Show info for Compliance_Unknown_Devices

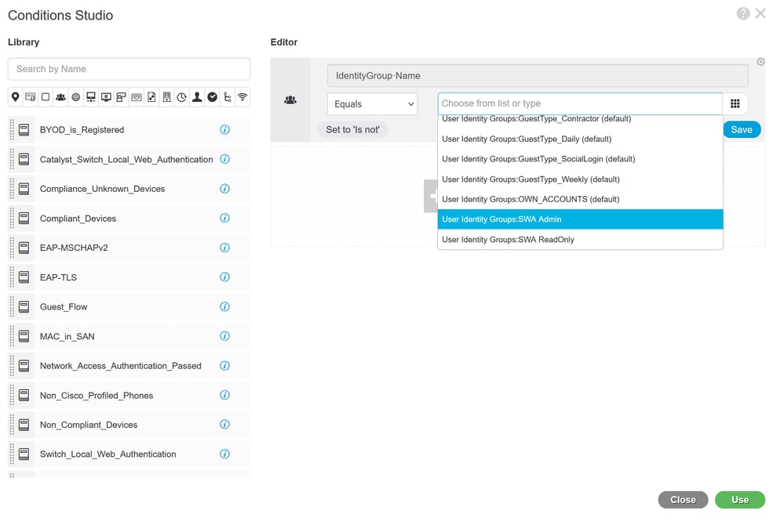pos(225,189)
